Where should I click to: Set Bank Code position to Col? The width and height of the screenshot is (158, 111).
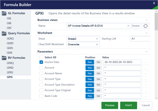point(98,96)
